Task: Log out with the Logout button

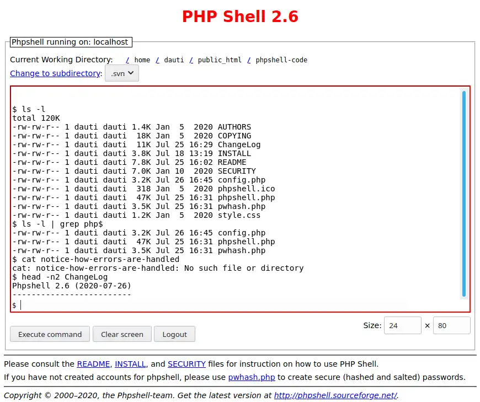Action: coord(174,334)
